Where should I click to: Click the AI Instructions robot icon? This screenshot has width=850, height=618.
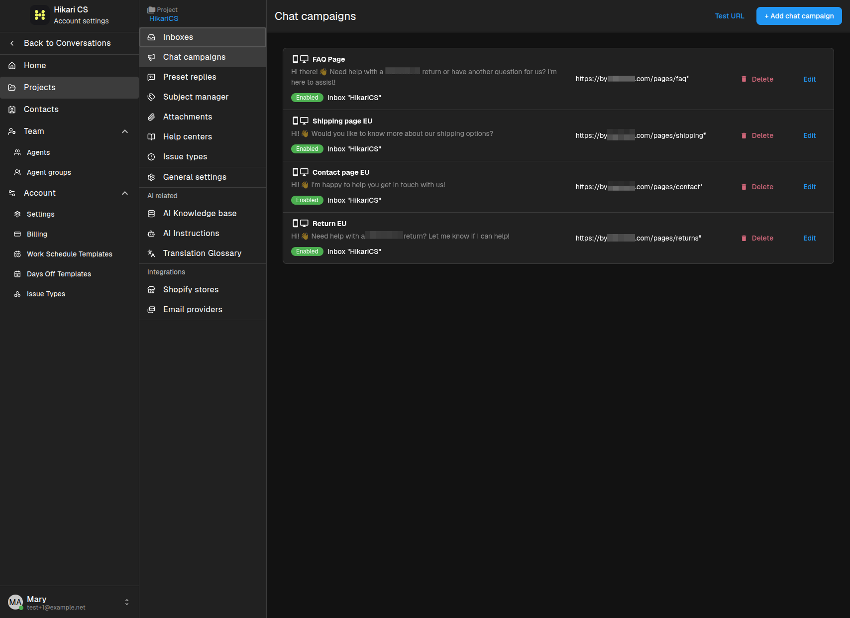click(x=151, y=234)
